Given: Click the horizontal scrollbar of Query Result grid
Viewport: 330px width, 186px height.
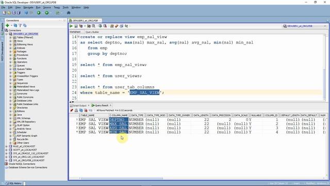Looking at the screenshot, I should (122, 178).
